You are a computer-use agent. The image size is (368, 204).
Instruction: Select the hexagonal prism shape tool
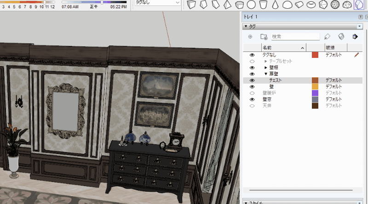pyautogui.click(x=239, y=5)
